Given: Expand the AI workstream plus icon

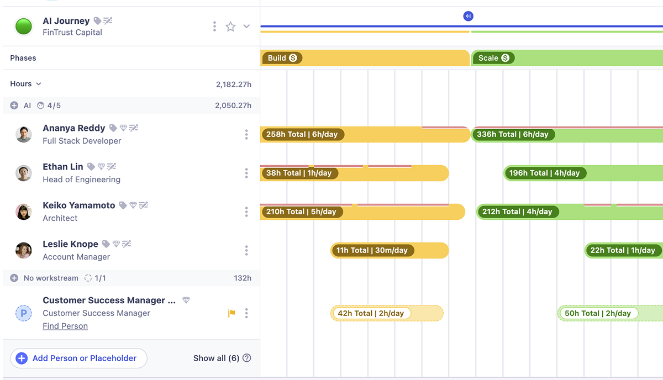Looking at the screenshot, I should click(x=14, y=105).
